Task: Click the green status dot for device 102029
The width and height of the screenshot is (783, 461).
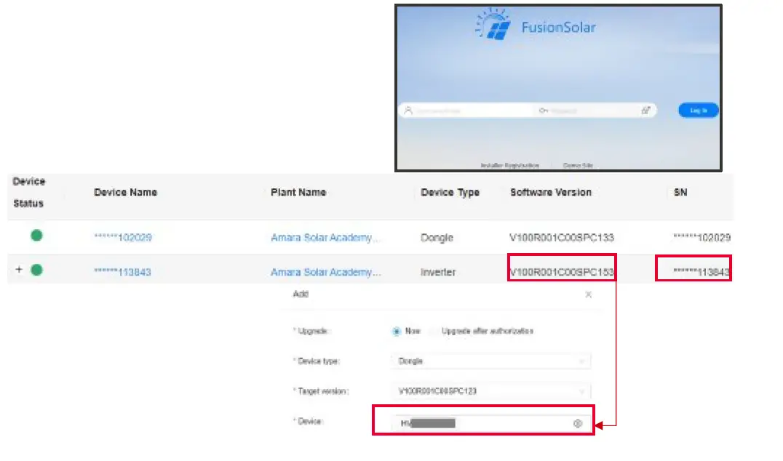Action: point(36,236)
